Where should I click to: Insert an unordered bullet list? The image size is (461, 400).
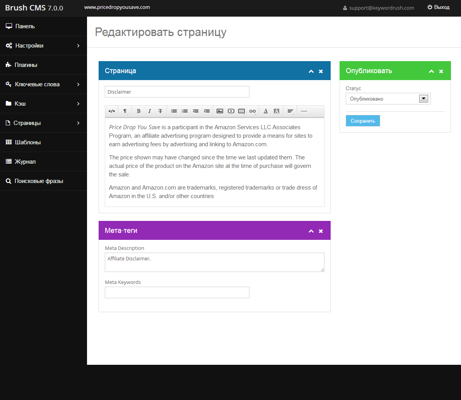pos(174,111)
